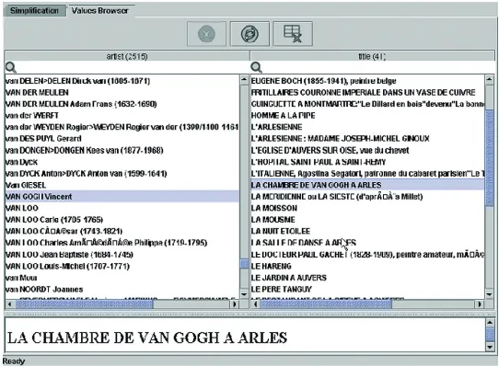
Task: Click the title column search magnifier icon
Action: pos(256,67)
